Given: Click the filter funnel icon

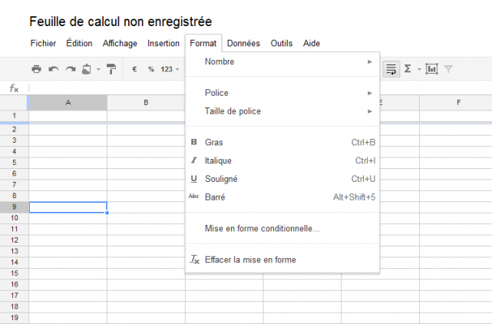Looking at the screenshot, I should click(x=448, y=69).
